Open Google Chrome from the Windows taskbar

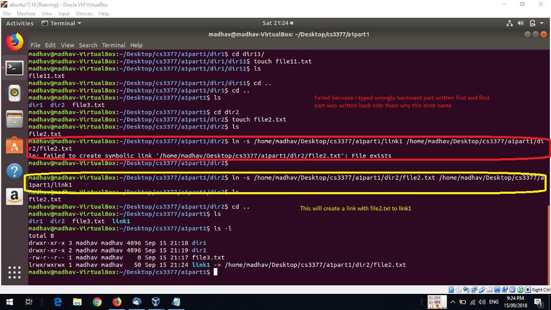tap(97, 302)
